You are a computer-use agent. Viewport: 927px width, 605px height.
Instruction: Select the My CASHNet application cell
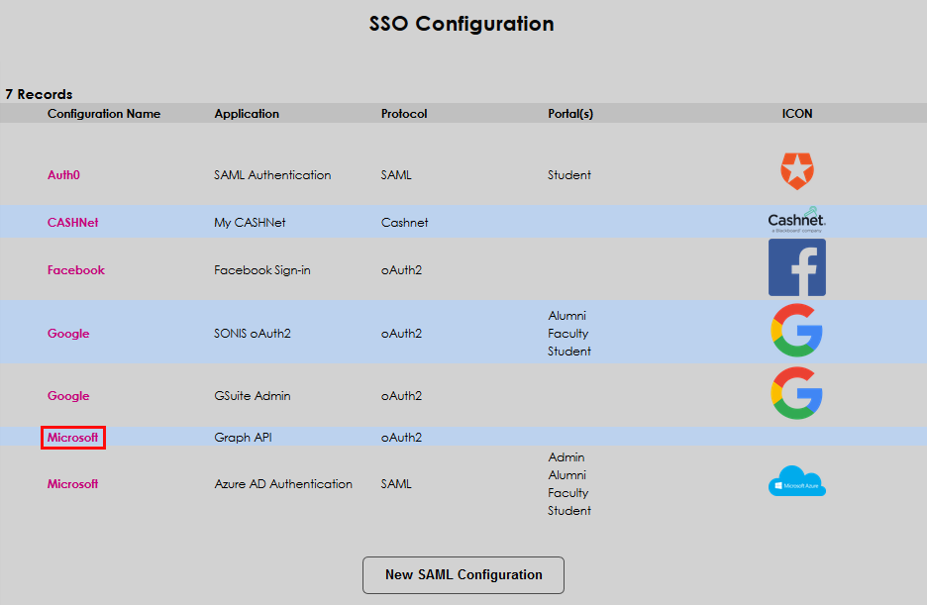[x=250, y=223]
